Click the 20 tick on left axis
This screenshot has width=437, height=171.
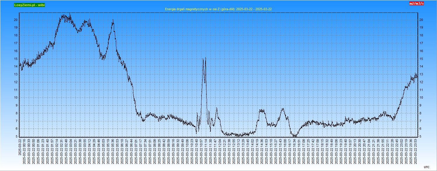pyautogui.click(x=16, y=20)
